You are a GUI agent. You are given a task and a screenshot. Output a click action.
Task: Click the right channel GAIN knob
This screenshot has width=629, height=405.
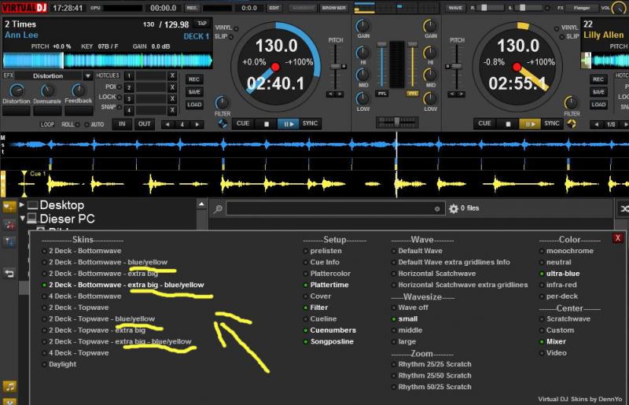(x=430, y=26)
